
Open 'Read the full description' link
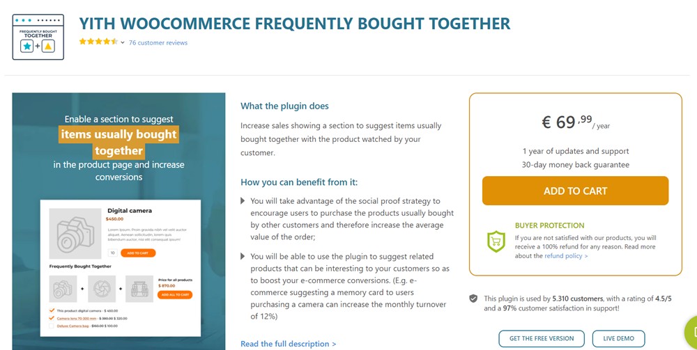click(288, 344)
